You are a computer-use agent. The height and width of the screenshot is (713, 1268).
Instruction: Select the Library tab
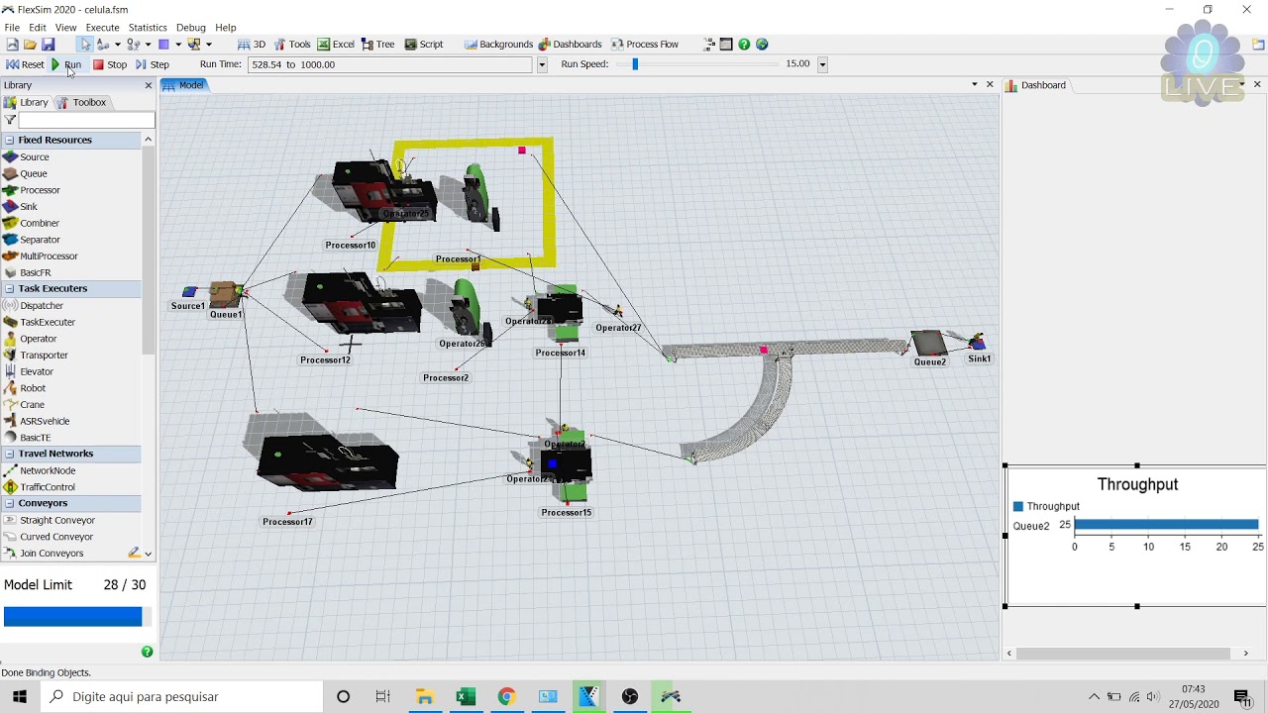[x=28, y=103]
